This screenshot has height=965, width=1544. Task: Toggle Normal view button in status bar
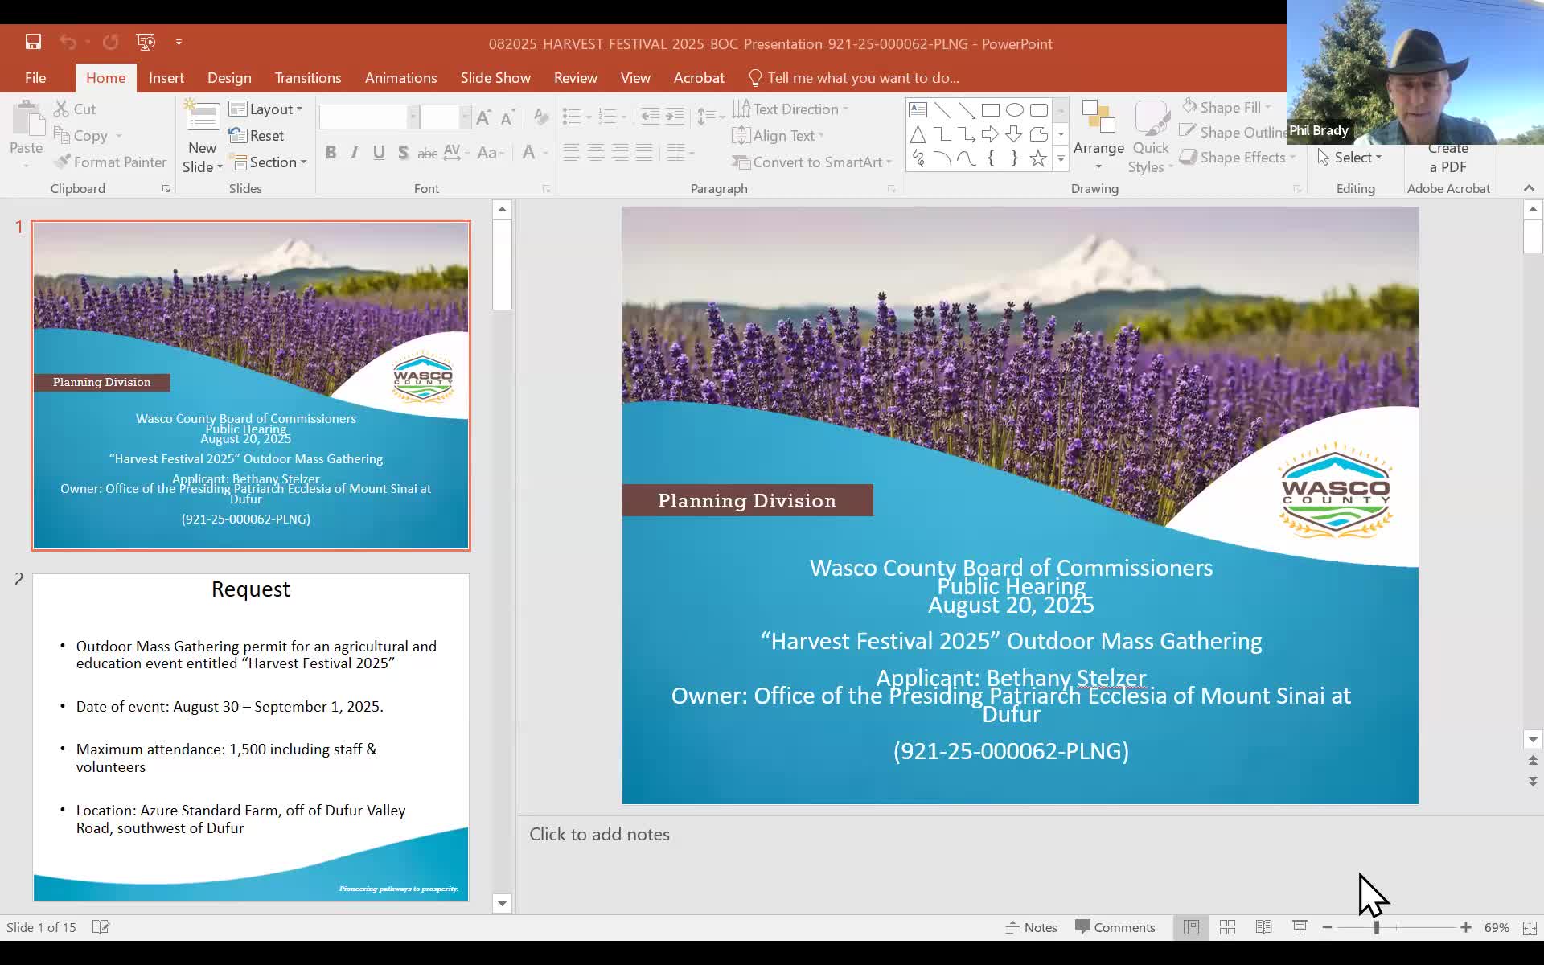pyautogui.click(x=1191, y=927)
